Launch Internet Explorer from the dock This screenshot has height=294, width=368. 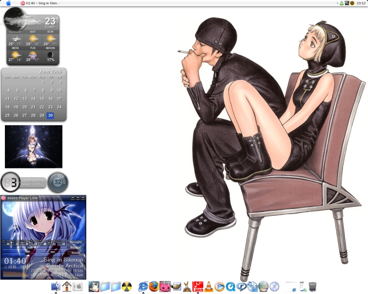tap(143, 287)
